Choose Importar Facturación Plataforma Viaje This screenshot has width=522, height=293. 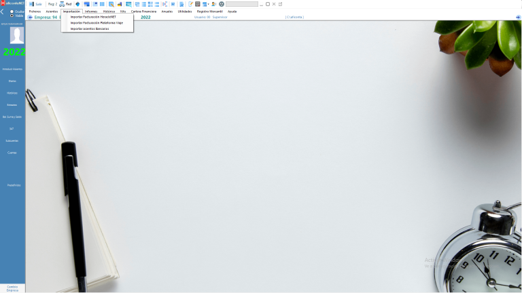(97, 23)
